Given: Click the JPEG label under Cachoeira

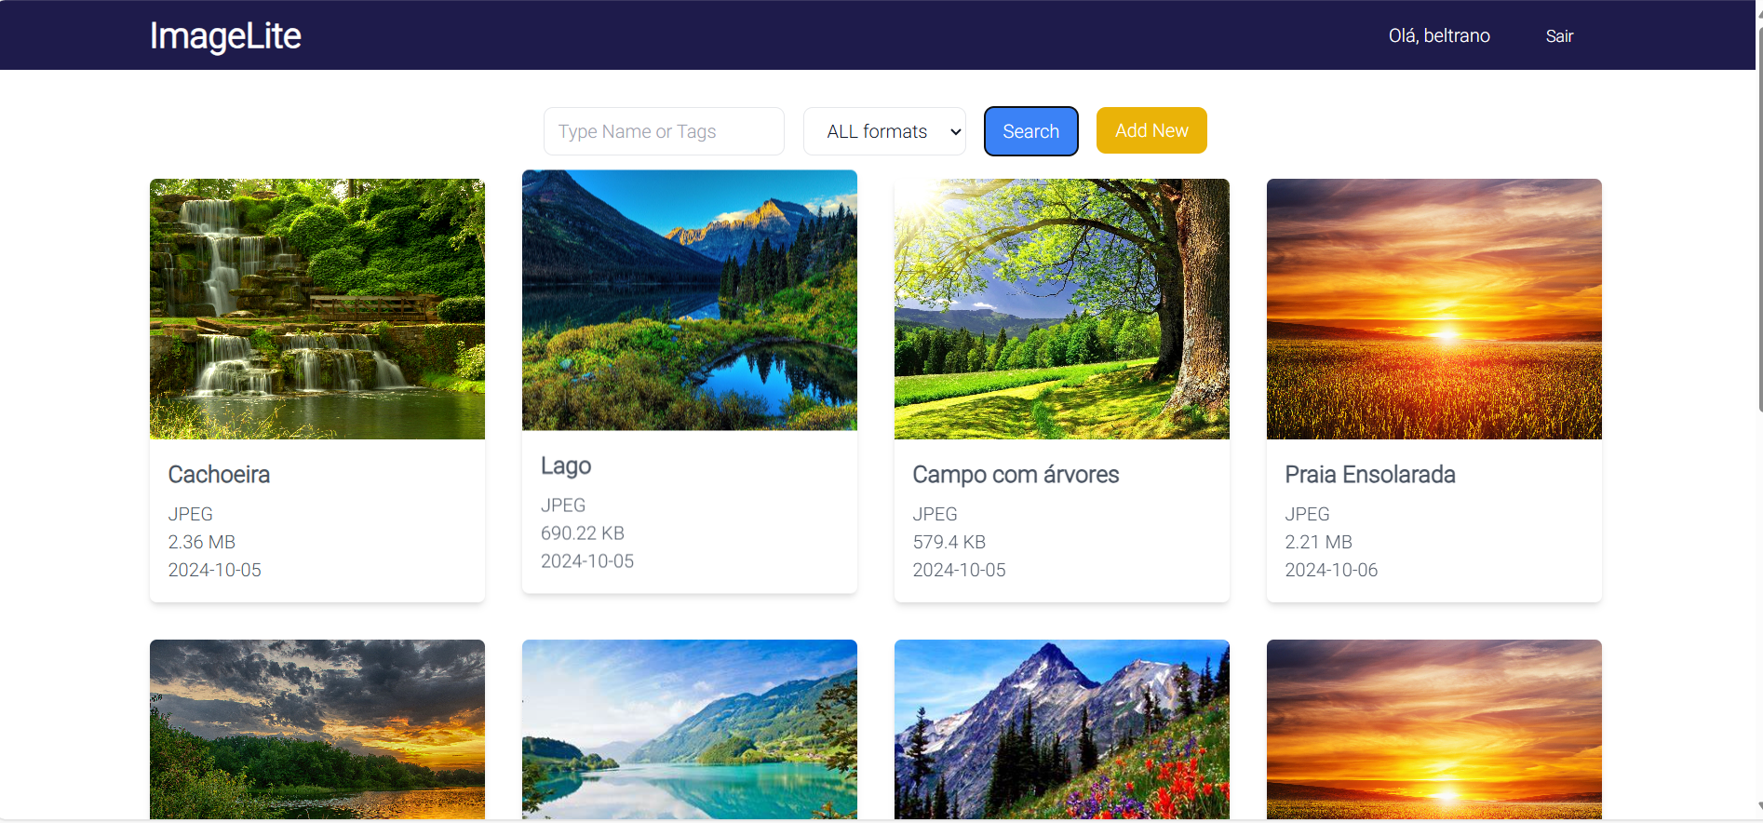Looking at the screenshot, I should [191, 514].
